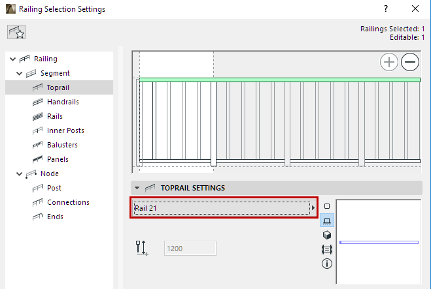Open the dialog help question mark
The width and height of the screenshot is (431, 289).
386,8
